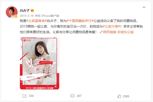Click the repost count 330

coord(31,96)
